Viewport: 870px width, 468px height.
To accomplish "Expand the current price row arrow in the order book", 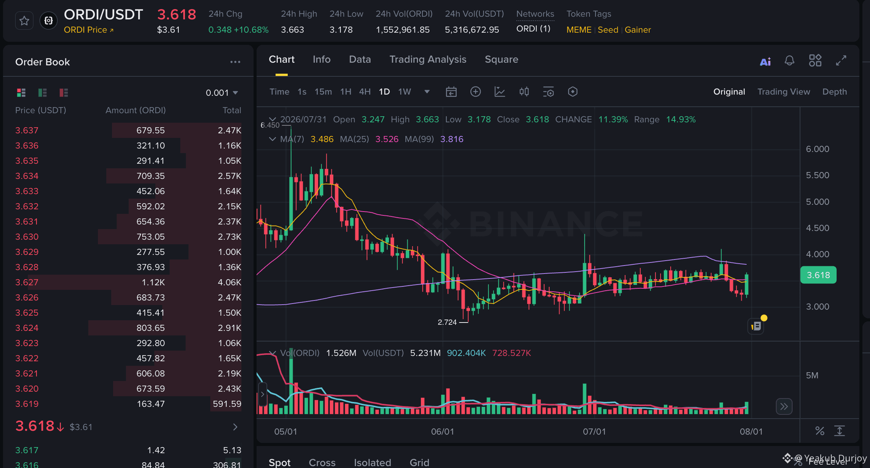I will pyautogui.click(x=235, y=427).
